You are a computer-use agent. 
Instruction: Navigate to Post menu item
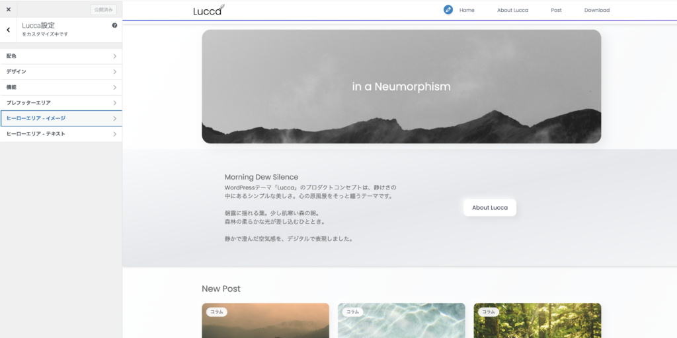click(x=556, y=10)
